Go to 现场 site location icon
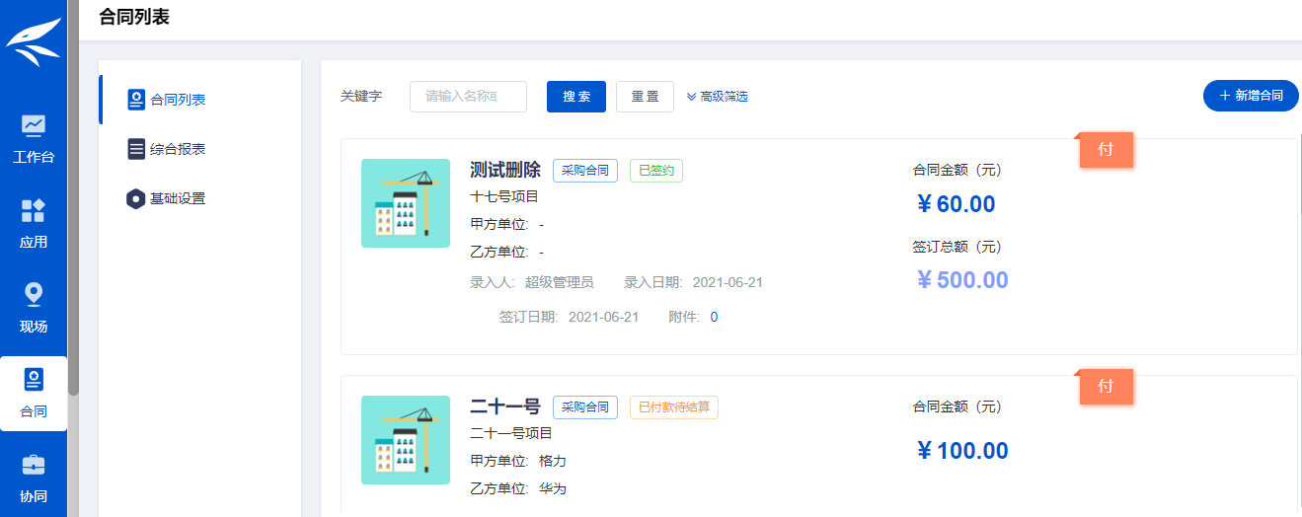Image resolution: width=1302 pixels, height=517 pixels. pyautogui.click(x=34, y=295)
